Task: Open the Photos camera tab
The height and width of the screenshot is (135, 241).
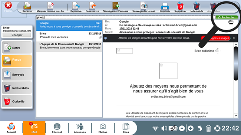Action: [103, 128]
